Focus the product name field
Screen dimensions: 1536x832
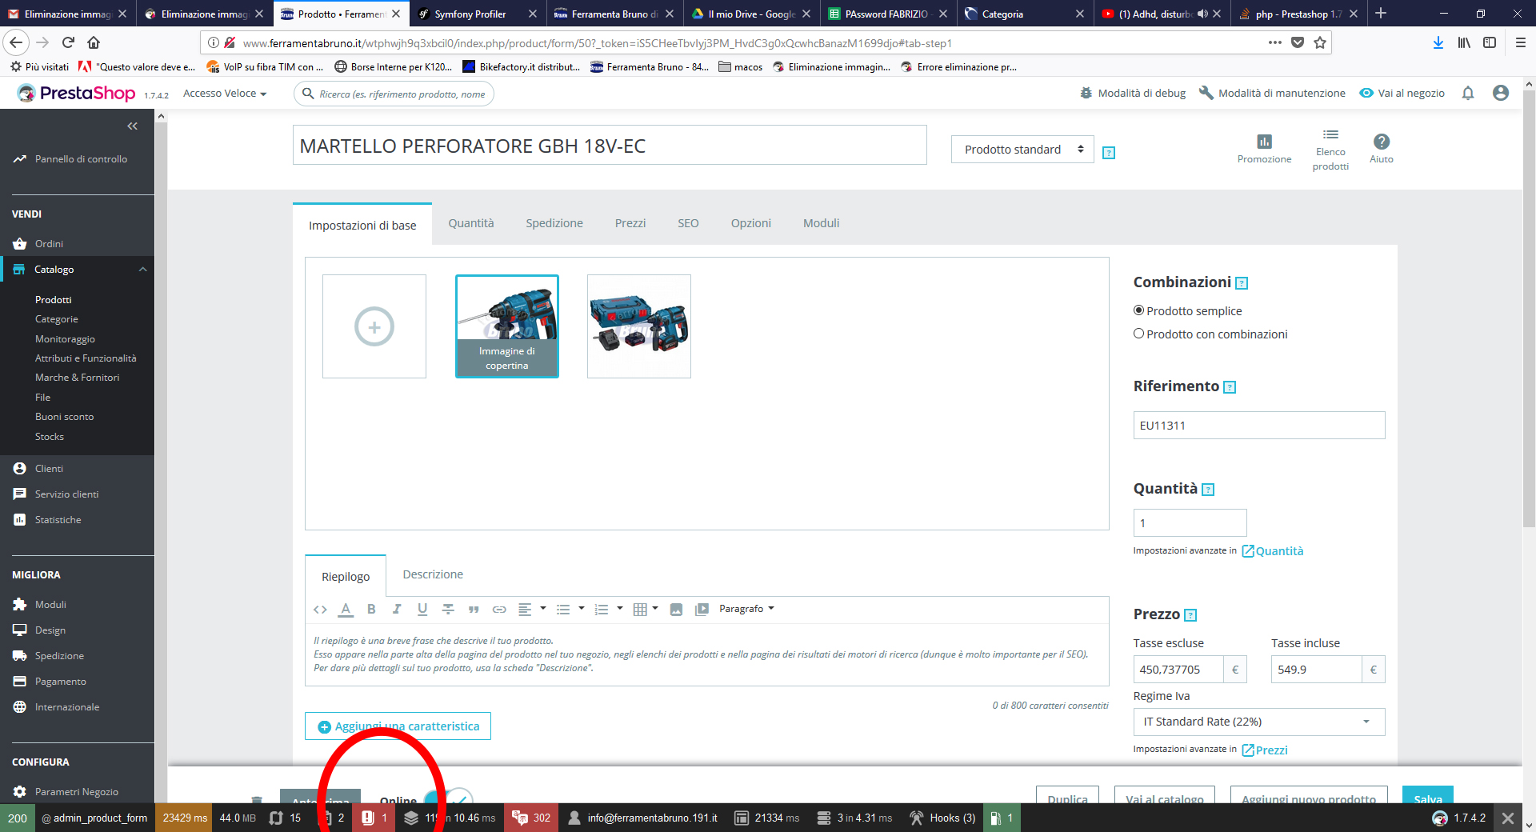pos(610,146)
